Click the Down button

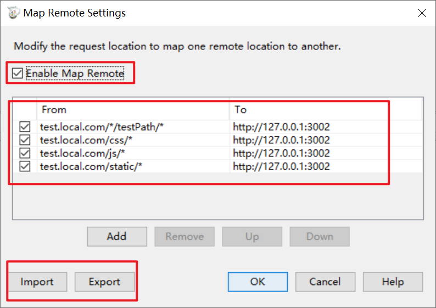click(x=320, y=237)
